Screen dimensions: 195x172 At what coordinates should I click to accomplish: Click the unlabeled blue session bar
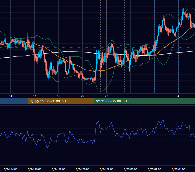click(14, 101)
